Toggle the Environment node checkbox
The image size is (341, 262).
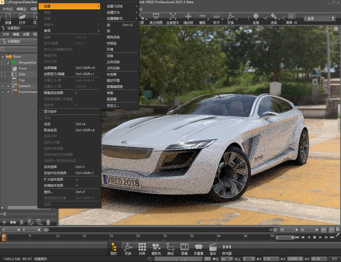[8, 92]
